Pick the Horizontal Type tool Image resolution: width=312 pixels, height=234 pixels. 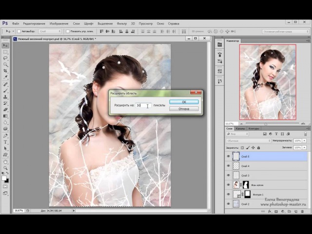6,141
